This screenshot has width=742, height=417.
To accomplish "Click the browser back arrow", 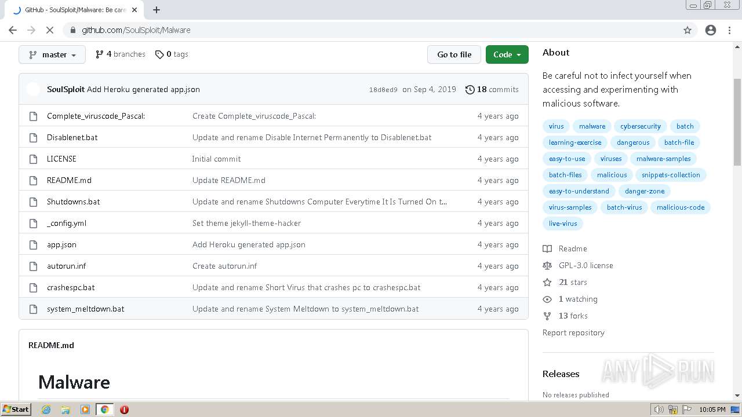I will [x=13, y=30].
